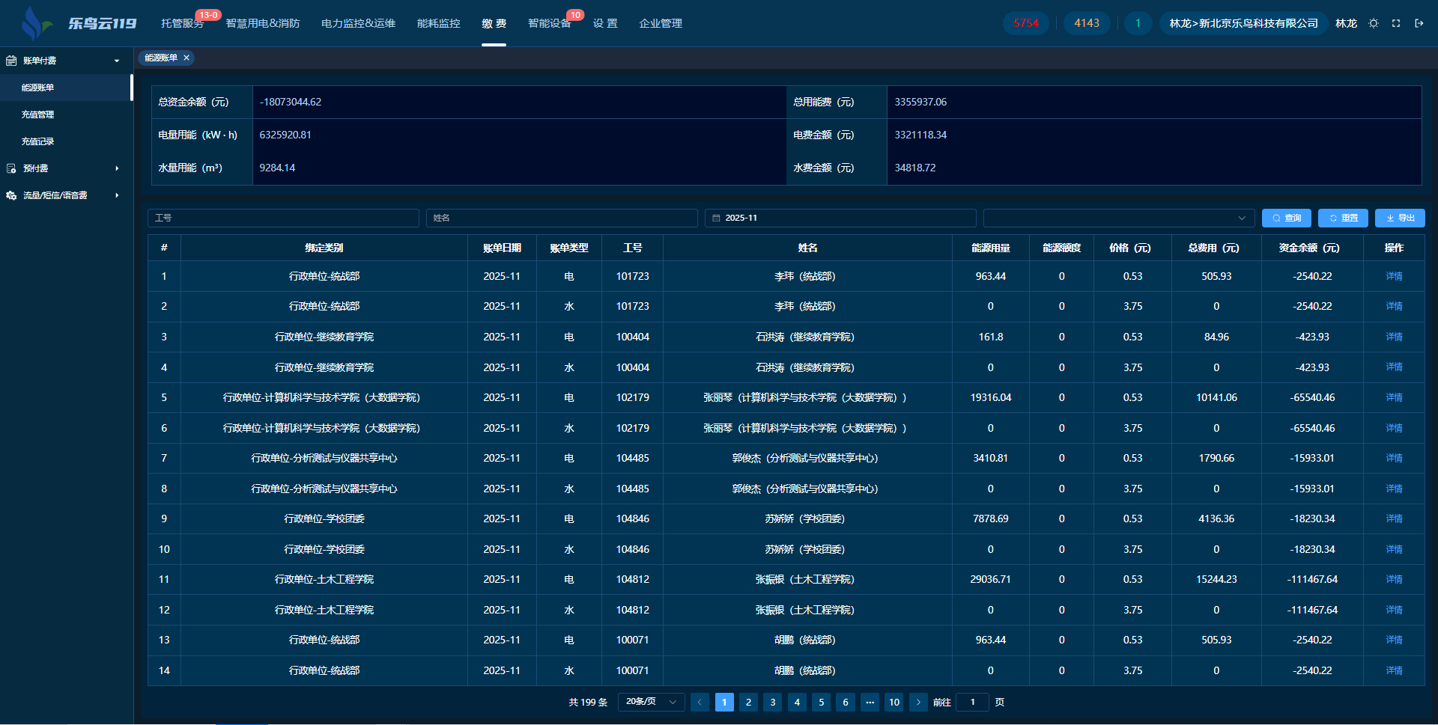This screenshot has height=725, width=1438.
Task: Collapse the 账单付费 menu arrow
Action: tap(117, 61)
